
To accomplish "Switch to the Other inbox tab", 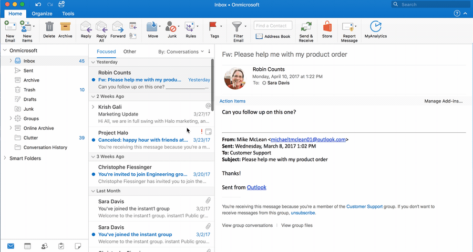I will point(129,51).
